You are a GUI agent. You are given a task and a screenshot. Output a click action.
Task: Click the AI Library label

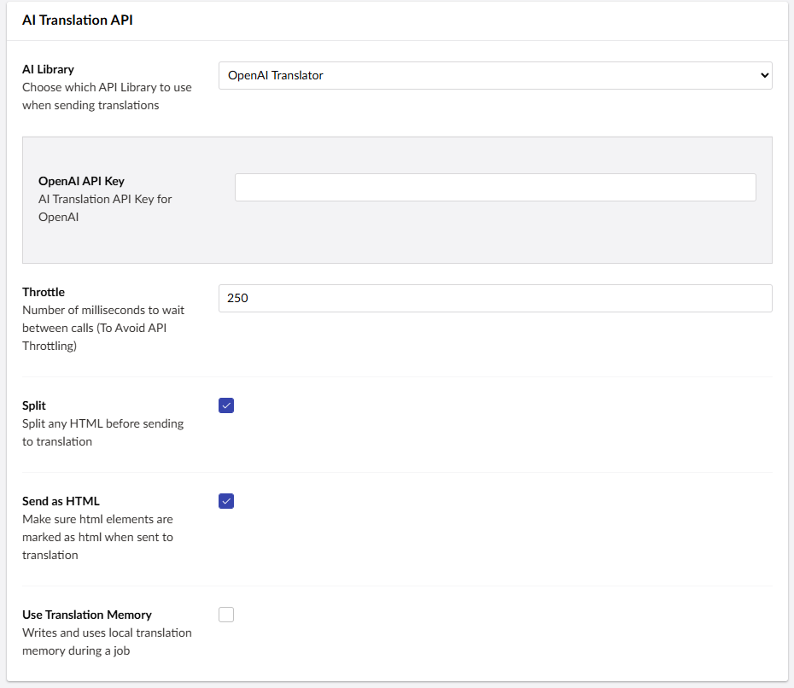click(48, 69)
